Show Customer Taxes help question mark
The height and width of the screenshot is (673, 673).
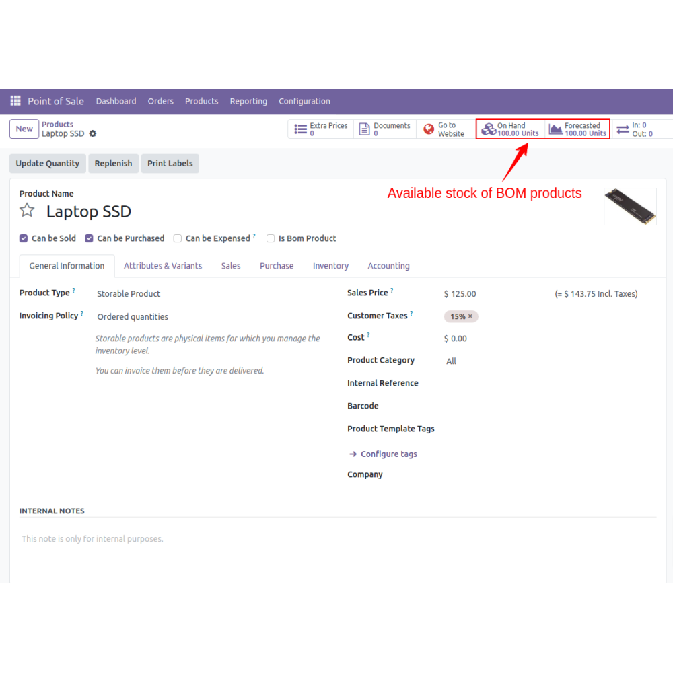pos(411,314)
